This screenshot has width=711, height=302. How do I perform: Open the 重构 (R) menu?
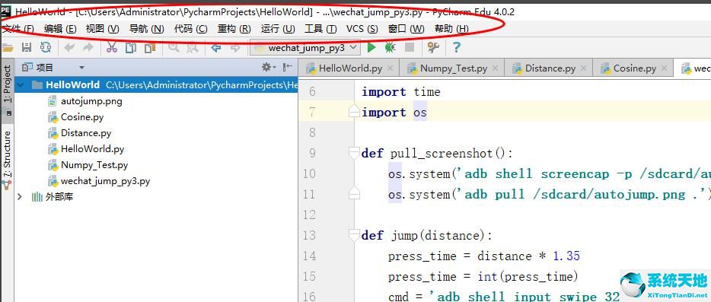[234, 29]
